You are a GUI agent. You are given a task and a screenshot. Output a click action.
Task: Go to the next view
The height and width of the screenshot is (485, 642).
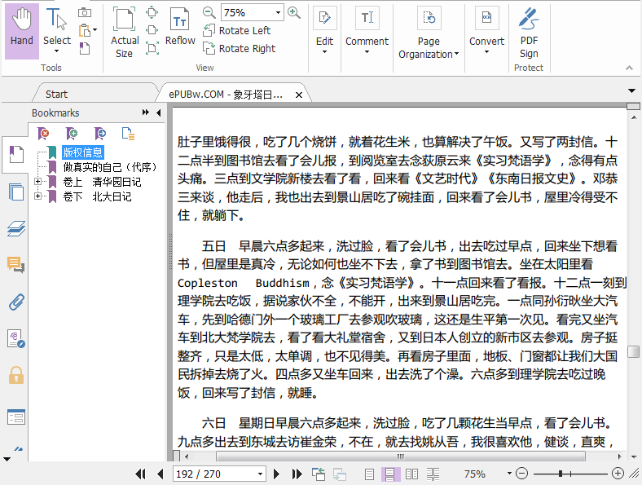tap(340, 474)
